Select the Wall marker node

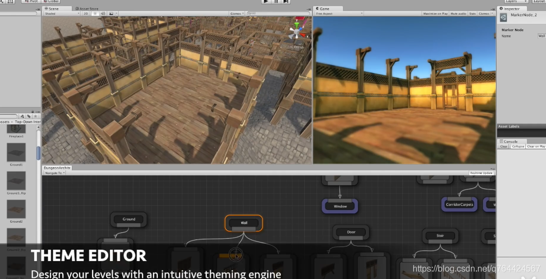click(x=244, y=223)
